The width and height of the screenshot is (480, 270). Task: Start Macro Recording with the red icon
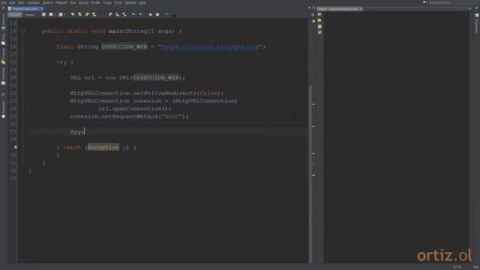pos(150,15)
